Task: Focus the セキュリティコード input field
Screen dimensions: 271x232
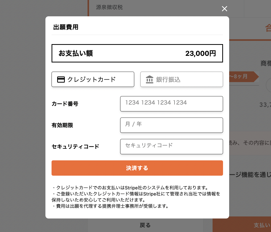Action: [x=171, y=147]
